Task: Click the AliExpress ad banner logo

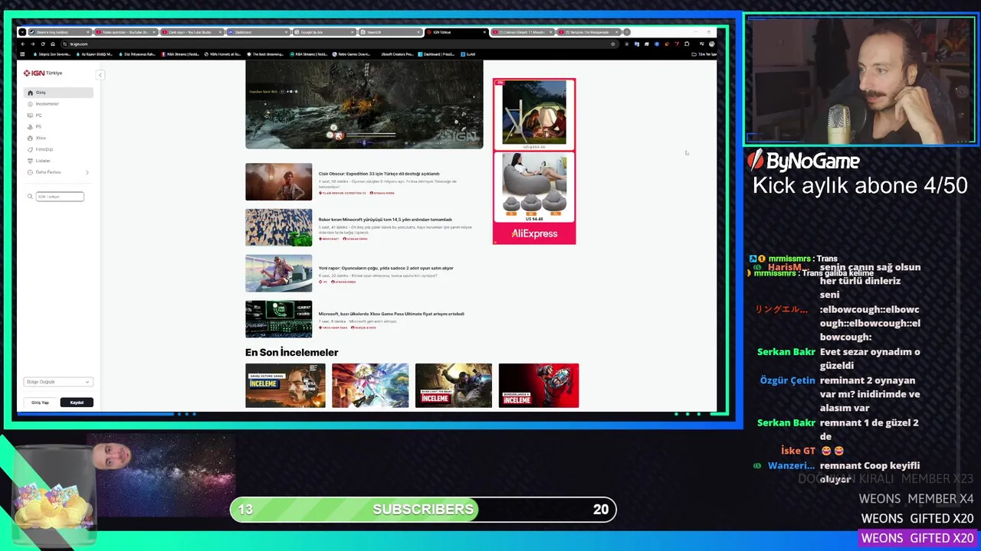Action: click(x=534, y=233)
